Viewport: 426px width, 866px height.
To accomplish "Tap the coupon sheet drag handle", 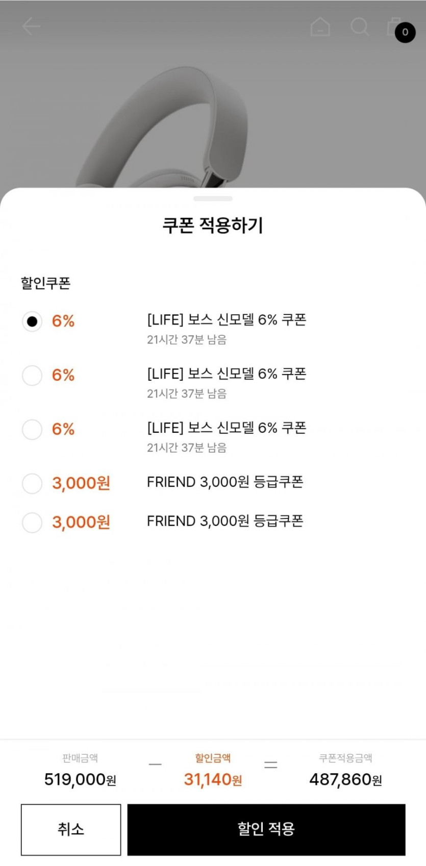I will pyautogui.click(x=213, y=199).
